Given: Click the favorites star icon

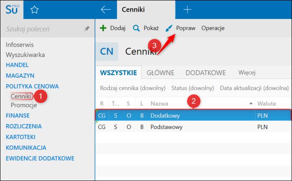Looking at the screenshot, I should 34,9.
